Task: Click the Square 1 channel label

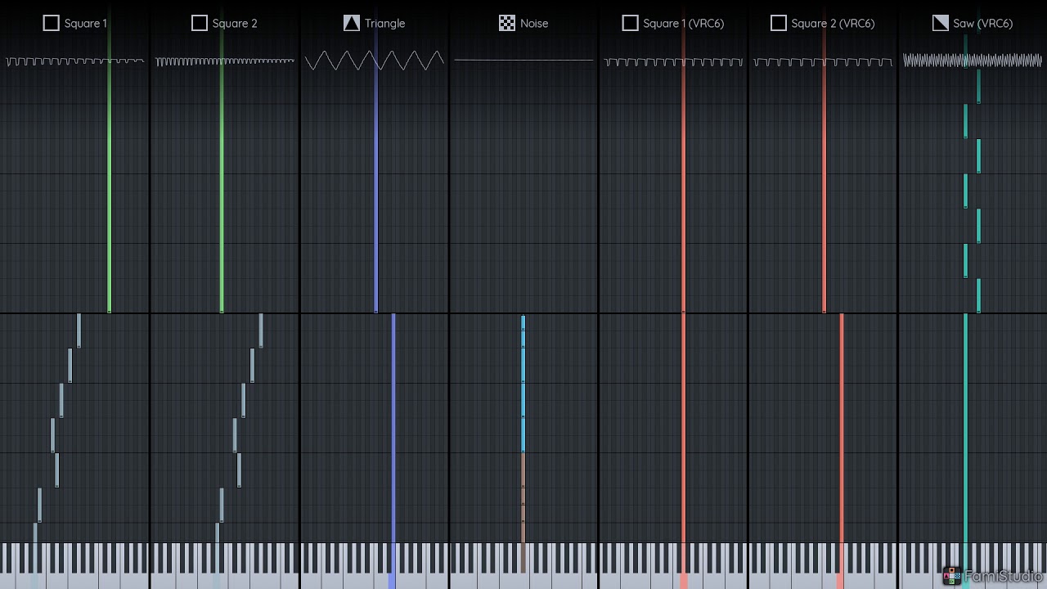Action: [x=86, y=23]
